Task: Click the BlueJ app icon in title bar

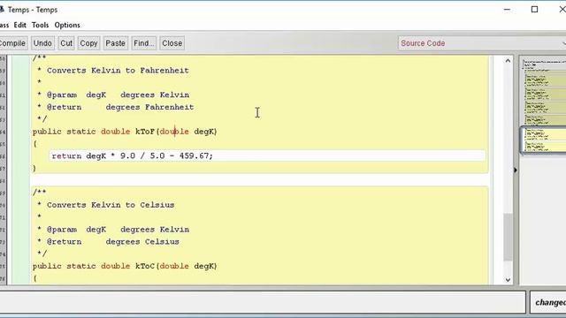Action: pos(2,10)
